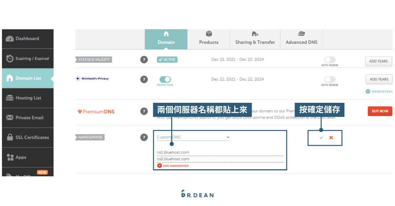Screen dimensions: 395x206
Task: Open the Dashboard gauge icon
Action: 9,39
